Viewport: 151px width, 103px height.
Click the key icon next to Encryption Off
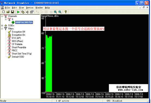pyautogui.click(x=9, y=32)
